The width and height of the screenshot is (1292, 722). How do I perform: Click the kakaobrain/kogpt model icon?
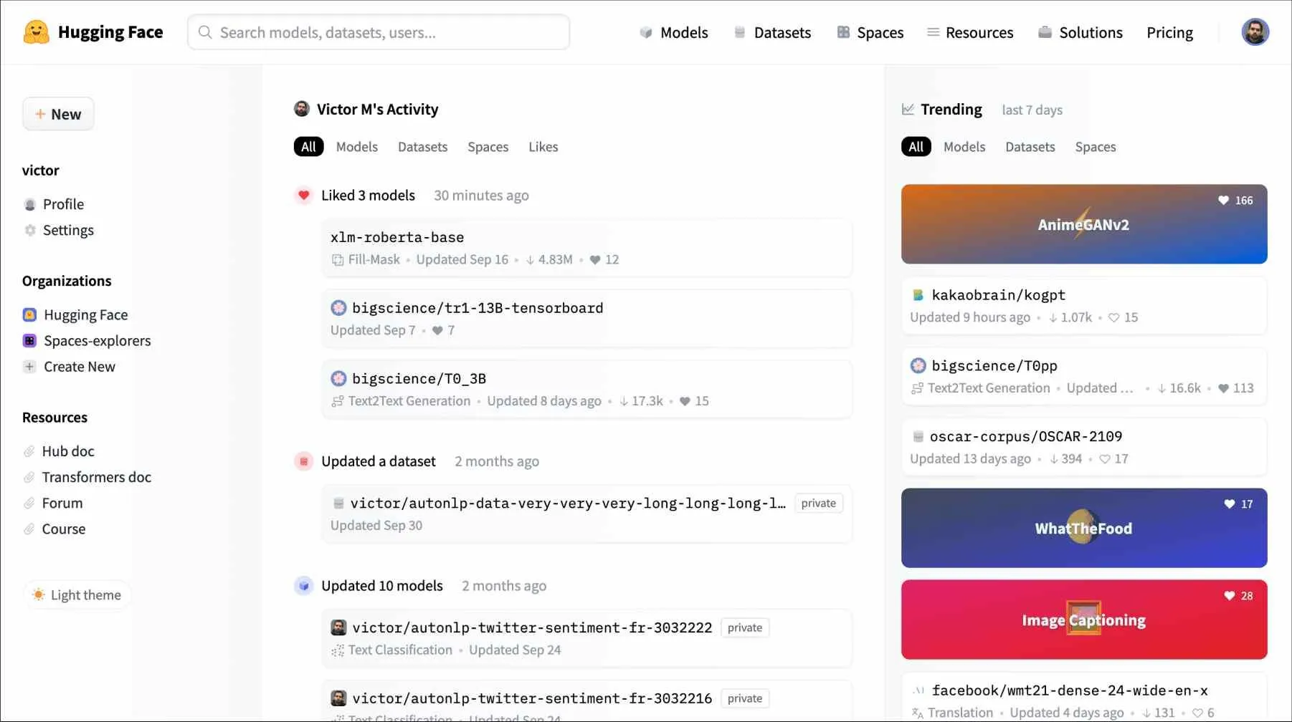coord(918,295)
